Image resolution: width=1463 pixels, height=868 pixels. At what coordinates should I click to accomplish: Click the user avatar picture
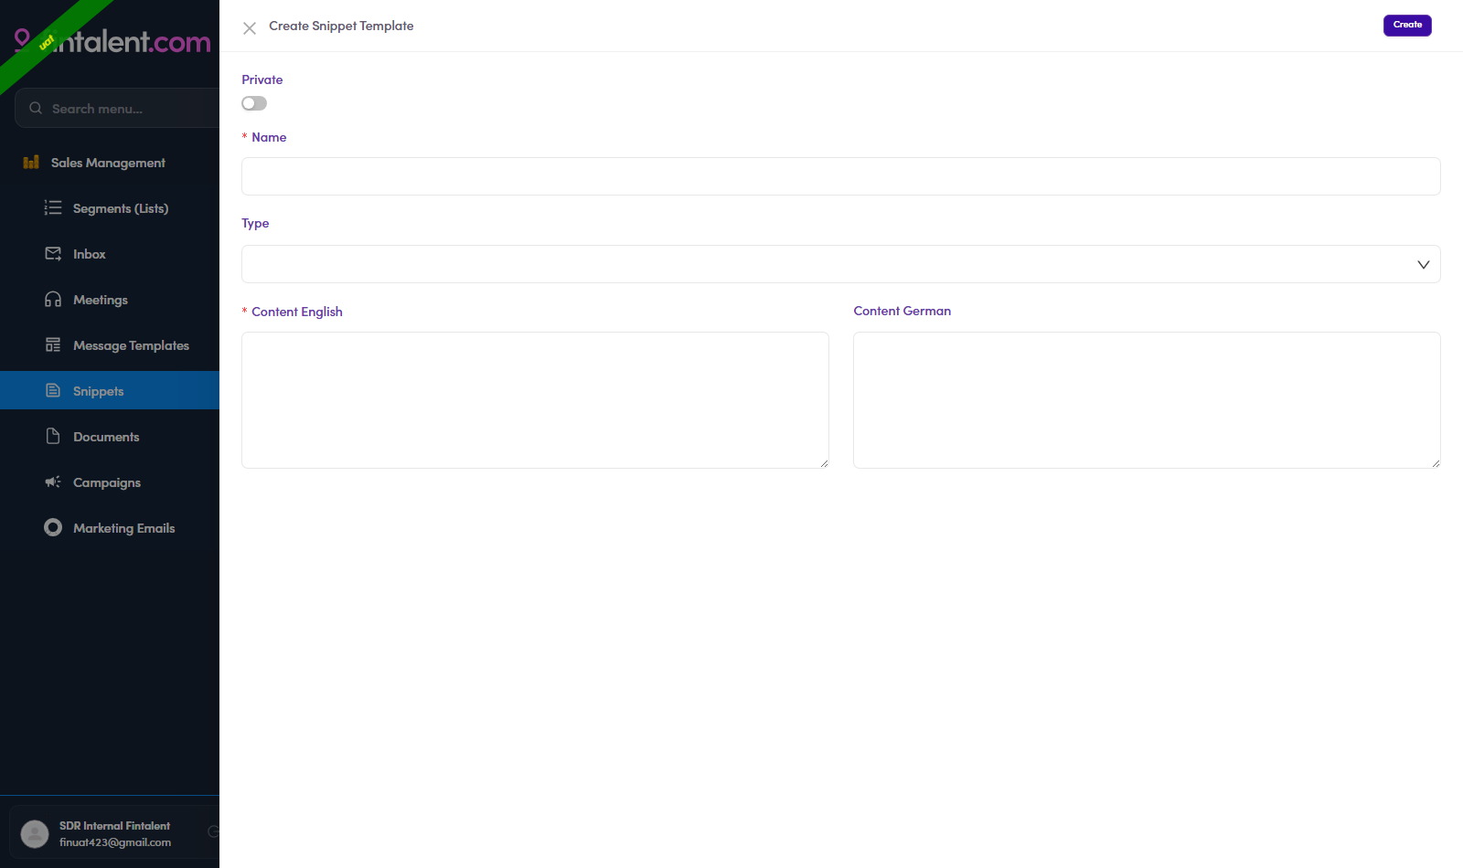[35, 833]
